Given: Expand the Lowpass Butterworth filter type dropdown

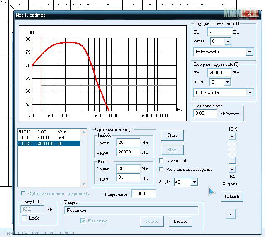Looking at the screenshot, I should pos(250,93).
